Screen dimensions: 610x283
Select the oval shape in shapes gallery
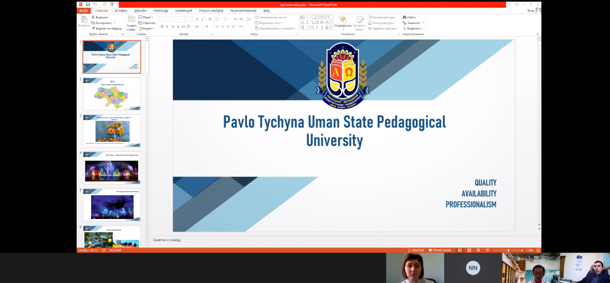322,17
